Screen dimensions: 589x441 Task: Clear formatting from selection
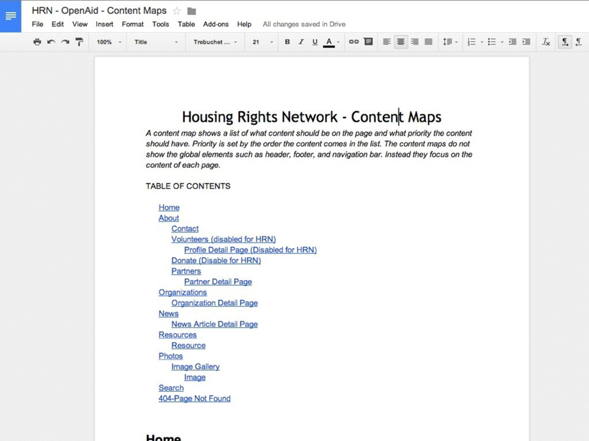tap(546, 42)
